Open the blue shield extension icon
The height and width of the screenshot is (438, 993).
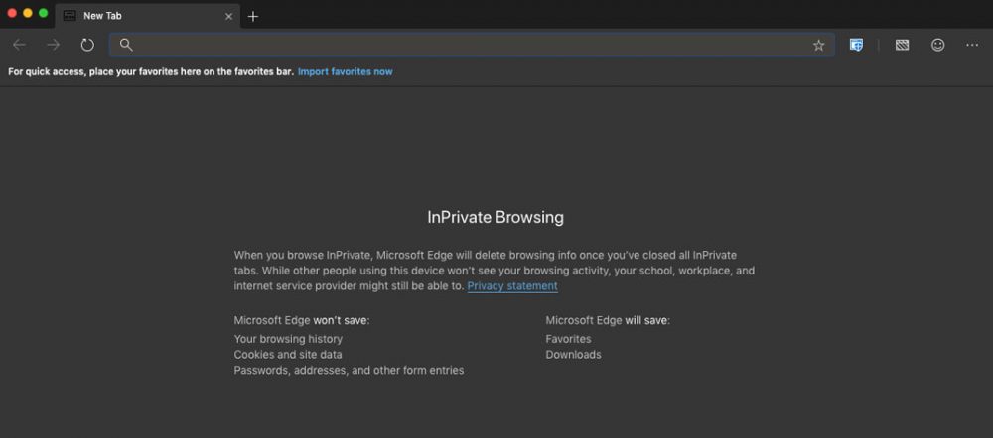click(x=856, y=45)
